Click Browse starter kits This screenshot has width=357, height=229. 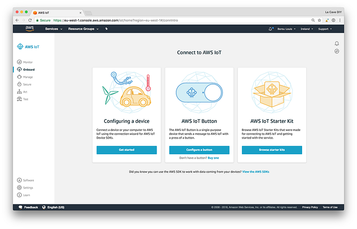coord(272,150)
